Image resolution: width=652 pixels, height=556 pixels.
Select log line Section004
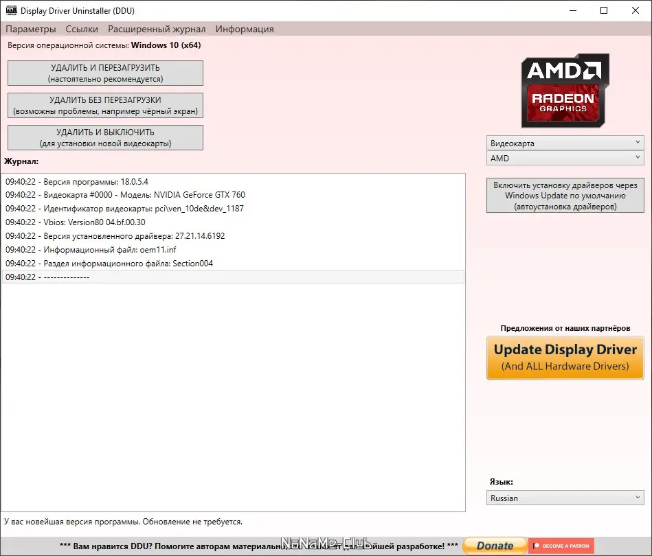233,263
